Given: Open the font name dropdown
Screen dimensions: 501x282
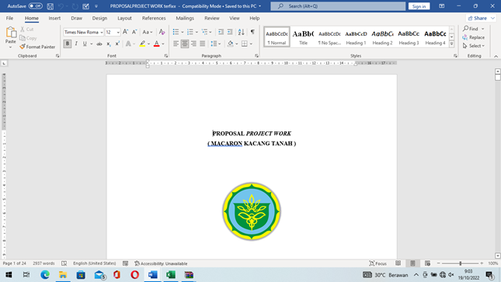Looking at the screenshot, I should (102, 33).
